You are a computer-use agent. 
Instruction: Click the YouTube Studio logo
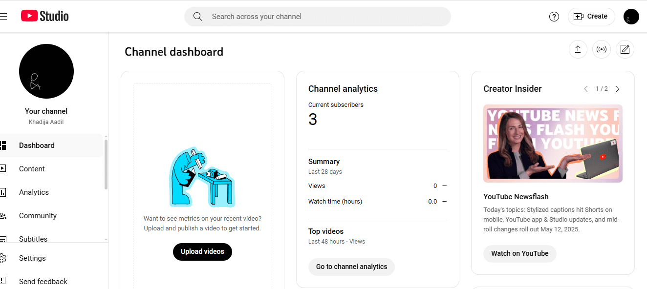point(44,16)
